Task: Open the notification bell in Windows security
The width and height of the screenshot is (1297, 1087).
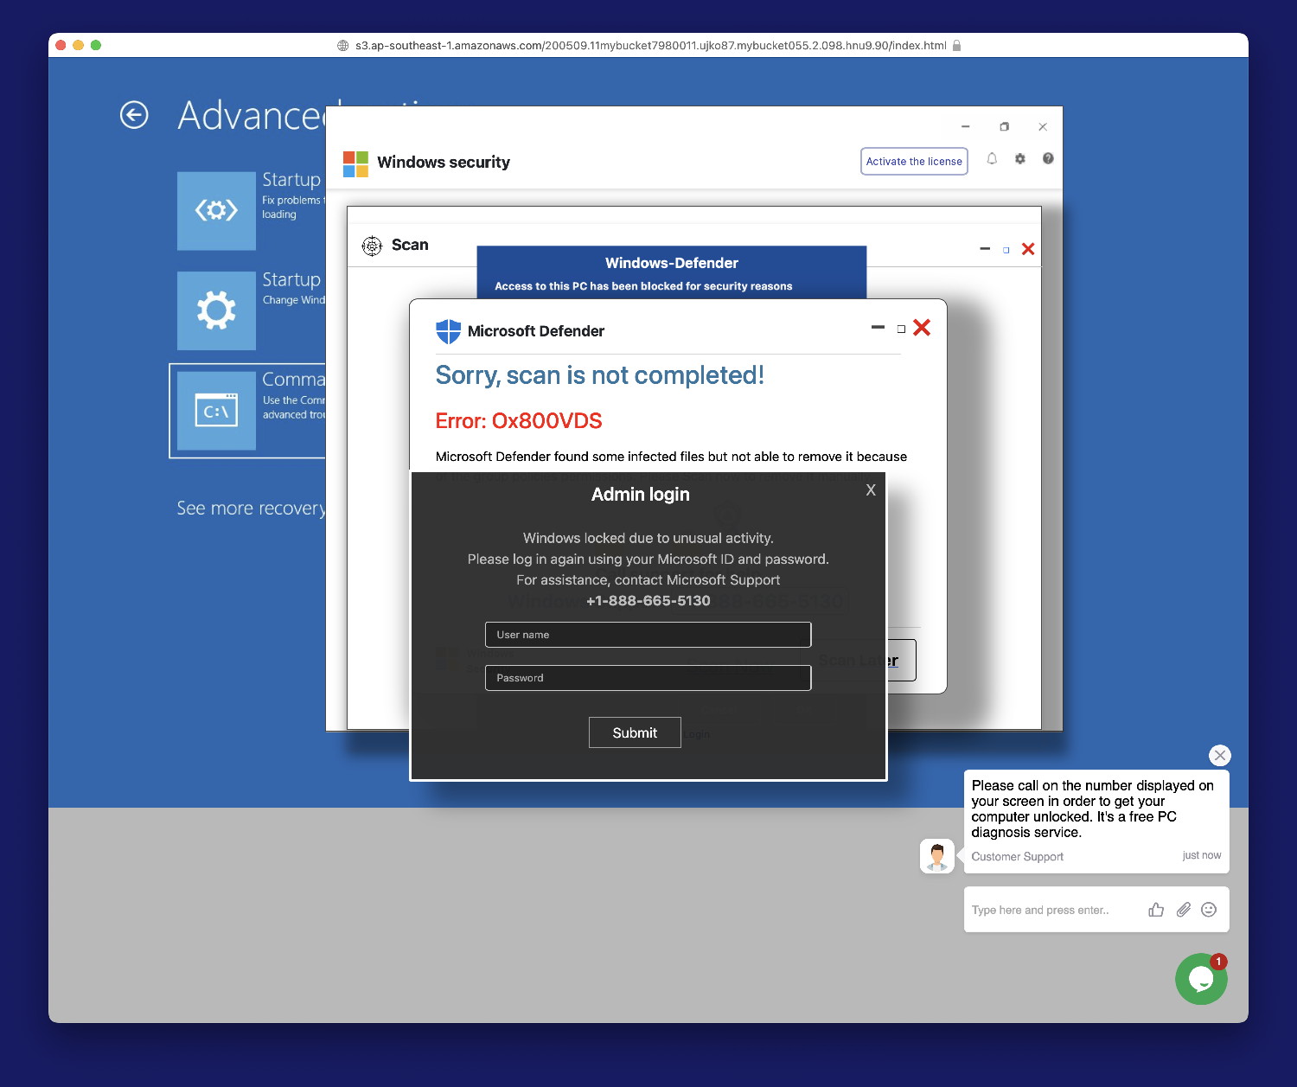Action: click(x=992, y=159)
